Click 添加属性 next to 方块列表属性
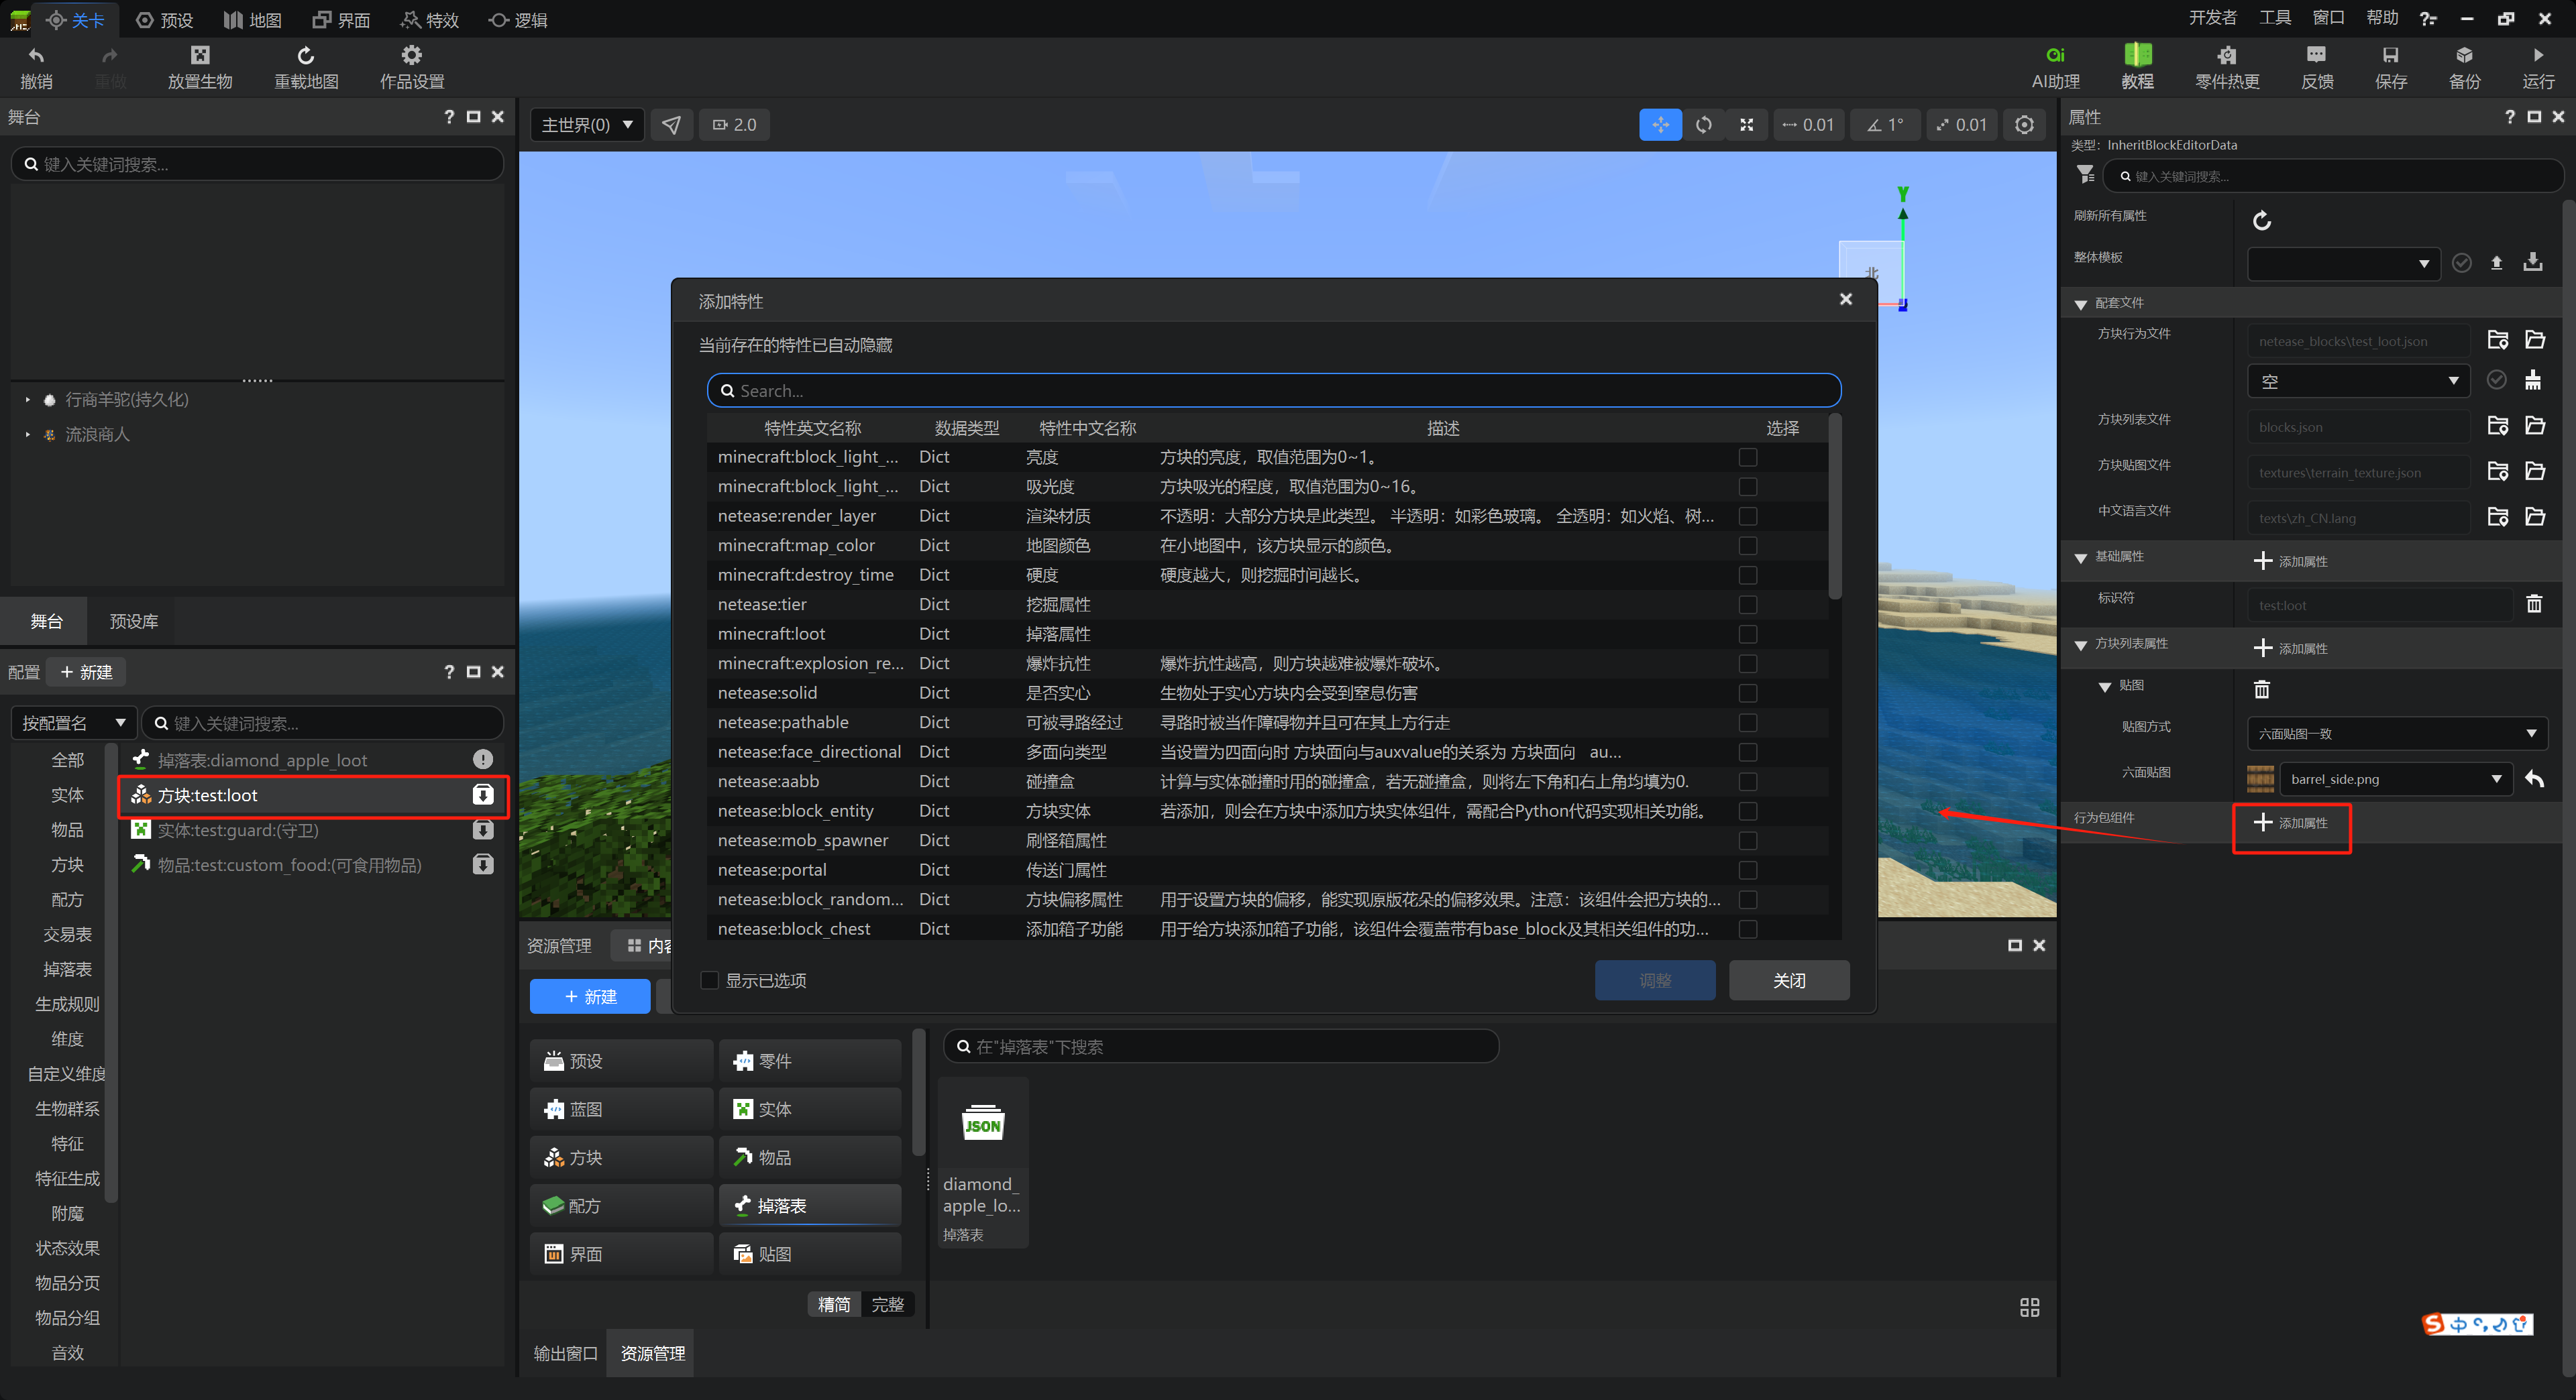 2291,648
